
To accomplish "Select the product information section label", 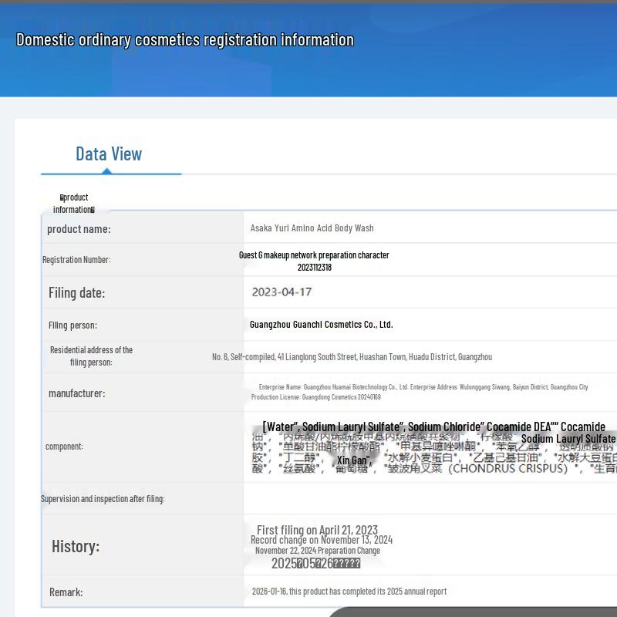I will point(74,203).
